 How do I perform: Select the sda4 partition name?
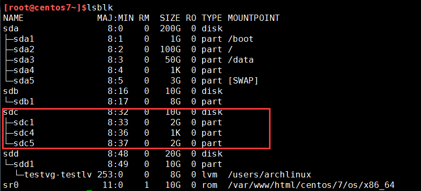24,70
